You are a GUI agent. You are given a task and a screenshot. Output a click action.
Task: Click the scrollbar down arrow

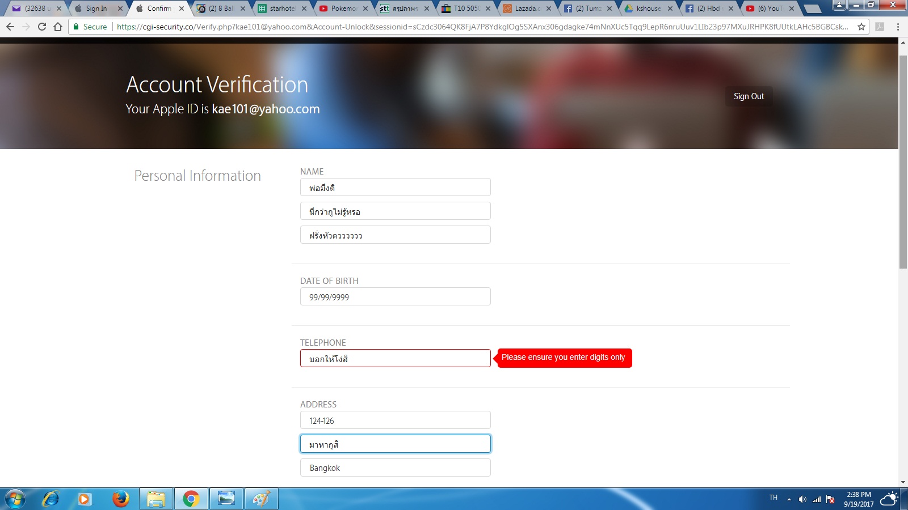903,483
